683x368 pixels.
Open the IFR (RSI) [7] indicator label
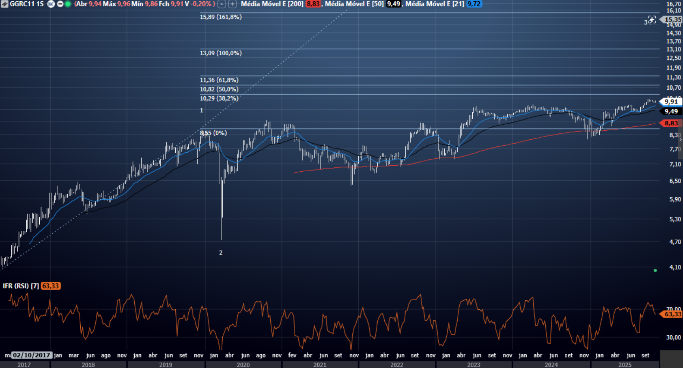pos(21,286)
